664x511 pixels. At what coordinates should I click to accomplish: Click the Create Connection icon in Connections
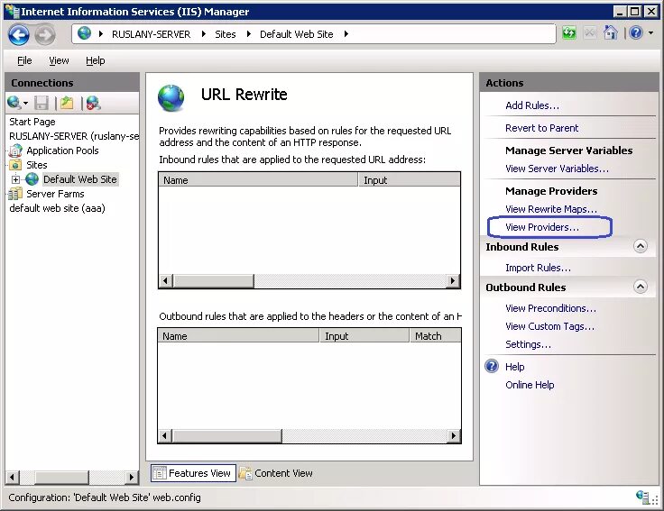[x=14, y=103]
